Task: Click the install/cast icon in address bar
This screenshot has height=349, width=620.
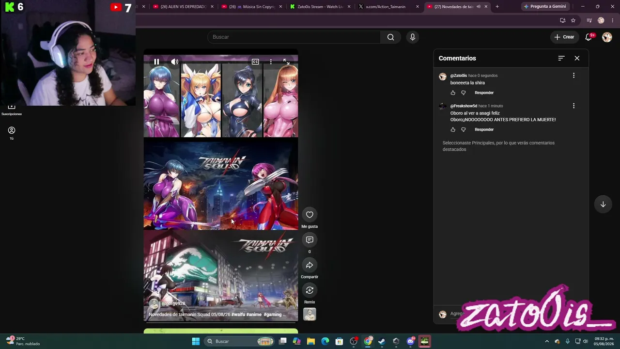Action: coord(562,20)
